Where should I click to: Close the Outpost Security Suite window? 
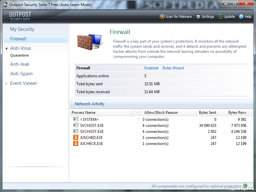point(246,3)
